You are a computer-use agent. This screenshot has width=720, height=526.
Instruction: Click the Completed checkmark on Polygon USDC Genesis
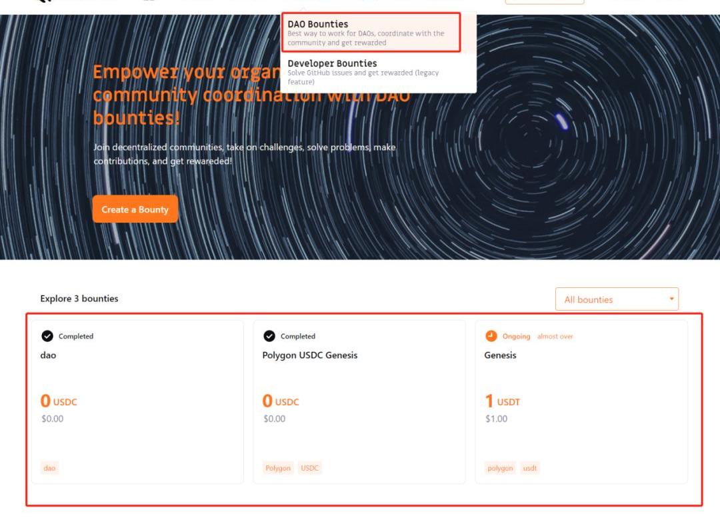[x=269, y=336]
